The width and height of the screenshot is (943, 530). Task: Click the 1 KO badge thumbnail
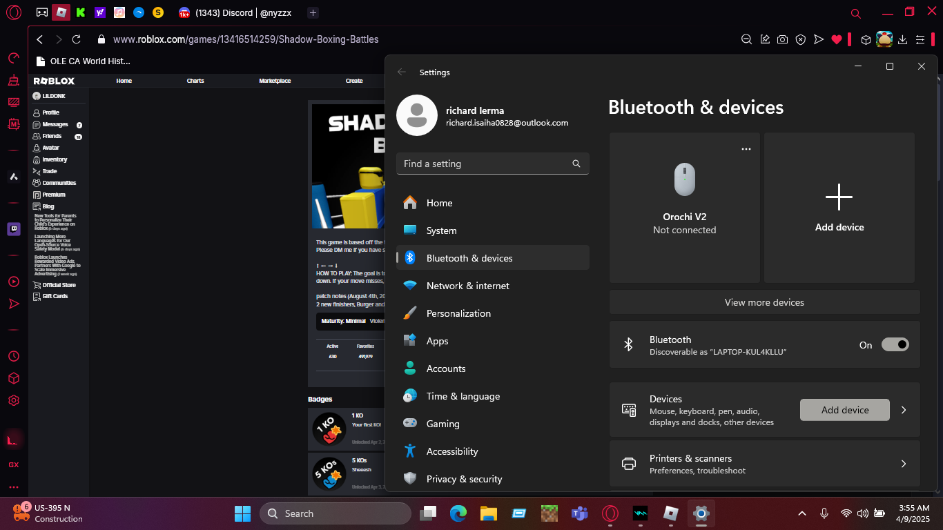[329, 429]
